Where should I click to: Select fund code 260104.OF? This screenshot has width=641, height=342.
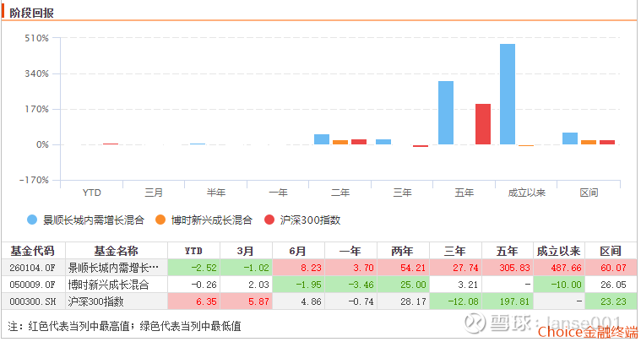(33, 268)
